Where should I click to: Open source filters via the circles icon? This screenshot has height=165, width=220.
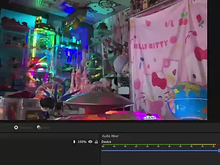[x=39, y=127]
